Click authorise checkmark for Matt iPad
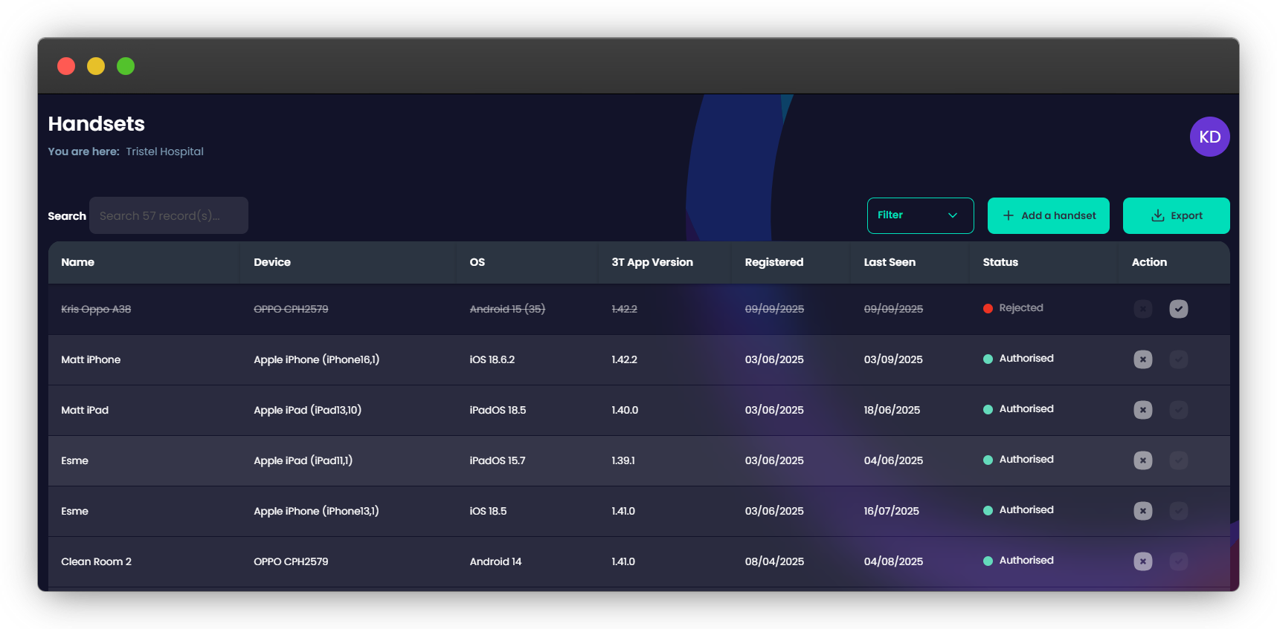The width and height of the screenshot is (1277, 629). click(1179, 410)
